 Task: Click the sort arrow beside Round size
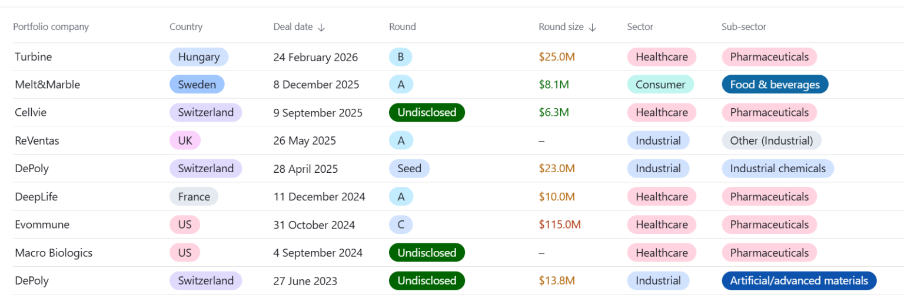592,27
